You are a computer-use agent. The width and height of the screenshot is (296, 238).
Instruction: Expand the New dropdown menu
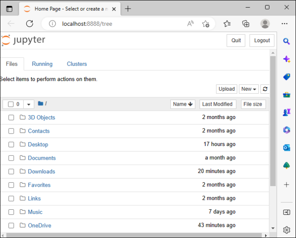[249, 89]
